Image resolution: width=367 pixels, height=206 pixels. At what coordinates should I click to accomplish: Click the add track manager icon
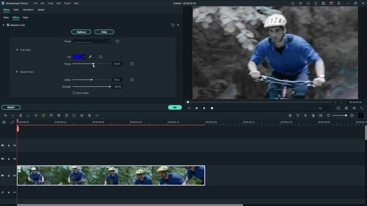click(4, 122)
